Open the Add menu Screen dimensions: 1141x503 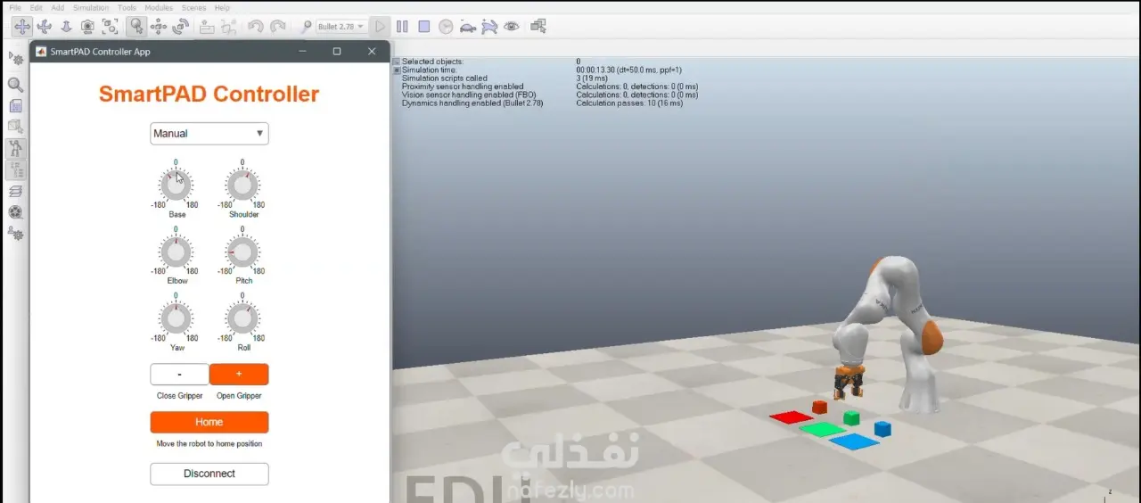[x=58, y=7]
